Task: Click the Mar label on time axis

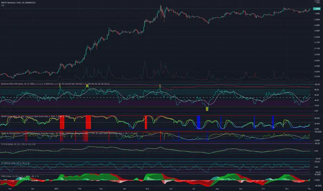Action: tap(101, 189)
